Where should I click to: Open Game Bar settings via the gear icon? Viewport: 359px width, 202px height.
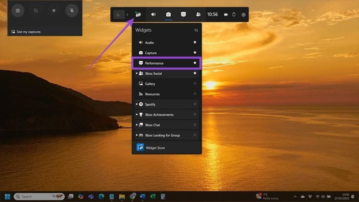click(x=243, y=14)
